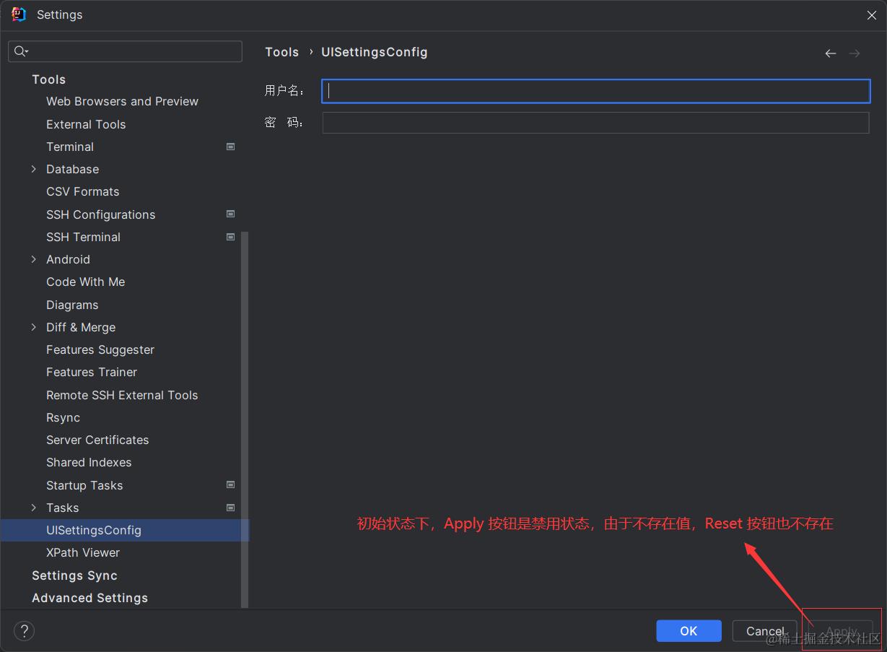Open SSH Terminal settings

[x=83, y=237]
